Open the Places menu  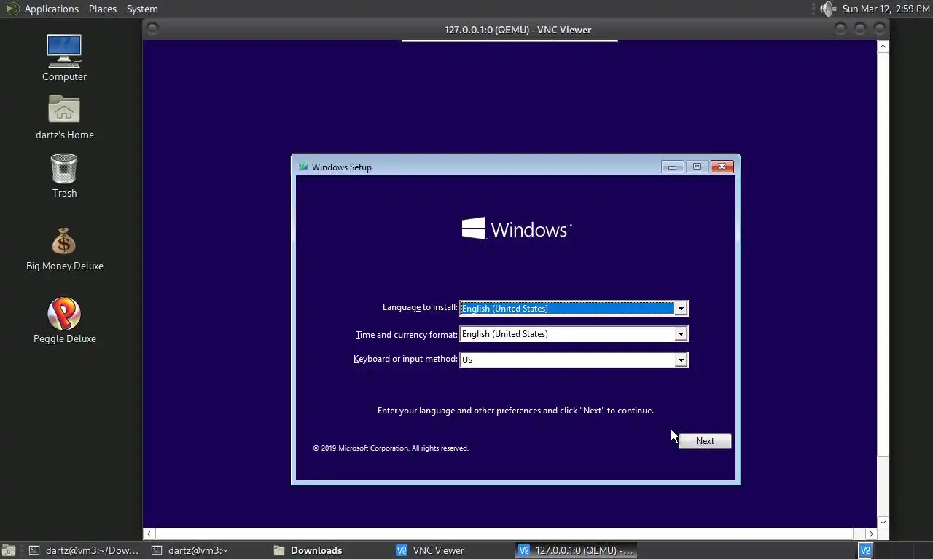click(103, 9)
